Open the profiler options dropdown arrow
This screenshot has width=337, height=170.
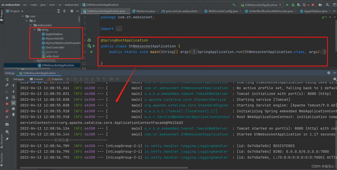click(308, 5)
